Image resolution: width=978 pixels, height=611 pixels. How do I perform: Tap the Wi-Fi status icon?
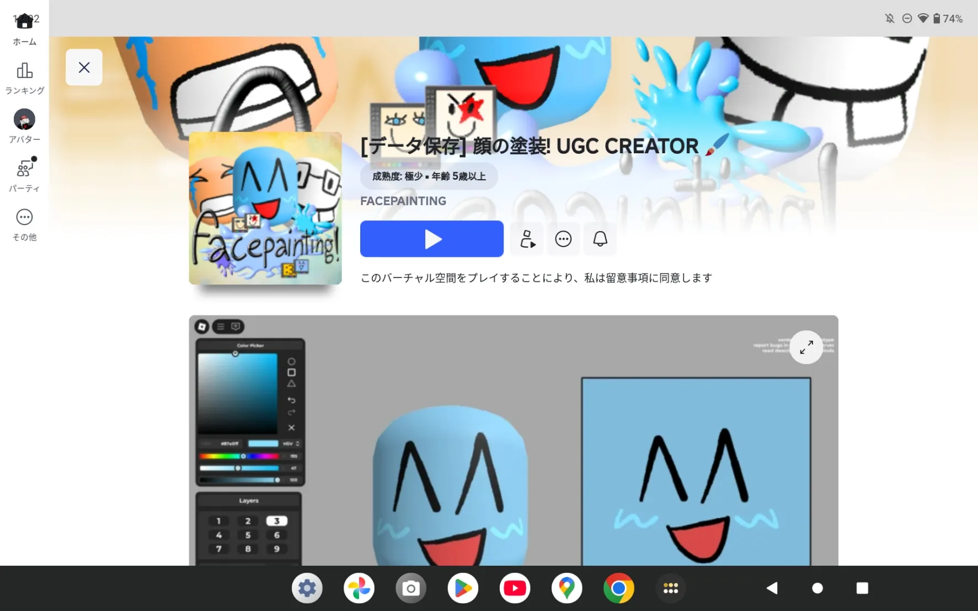[923, 18]
